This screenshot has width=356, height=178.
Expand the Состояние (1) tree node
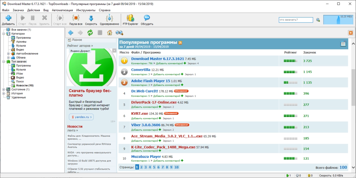[x=4, y=90]
